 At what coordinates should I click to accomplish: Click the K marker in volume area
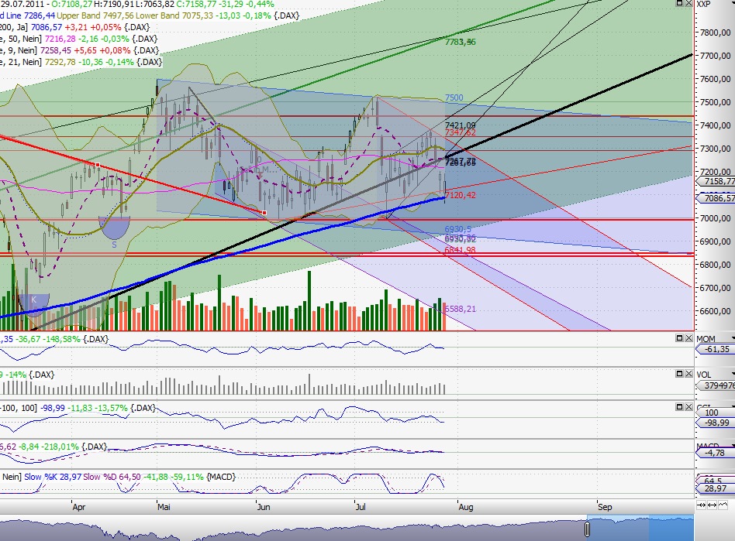coord(34,300)
